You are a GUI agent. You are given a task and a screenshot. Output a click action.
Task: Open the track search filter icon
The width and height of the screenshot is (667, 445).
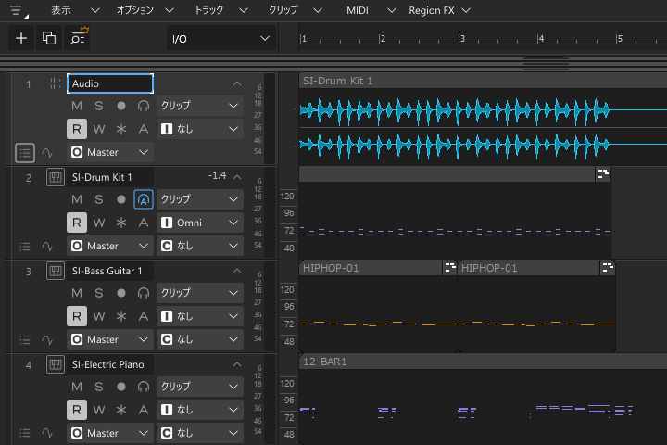(77, 38)
